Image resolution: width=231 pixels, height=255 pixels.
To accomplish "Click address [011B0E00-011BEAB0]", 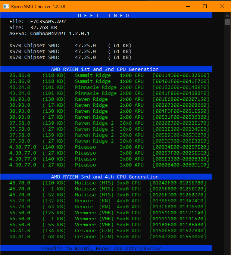I will (x=178, y=225).
